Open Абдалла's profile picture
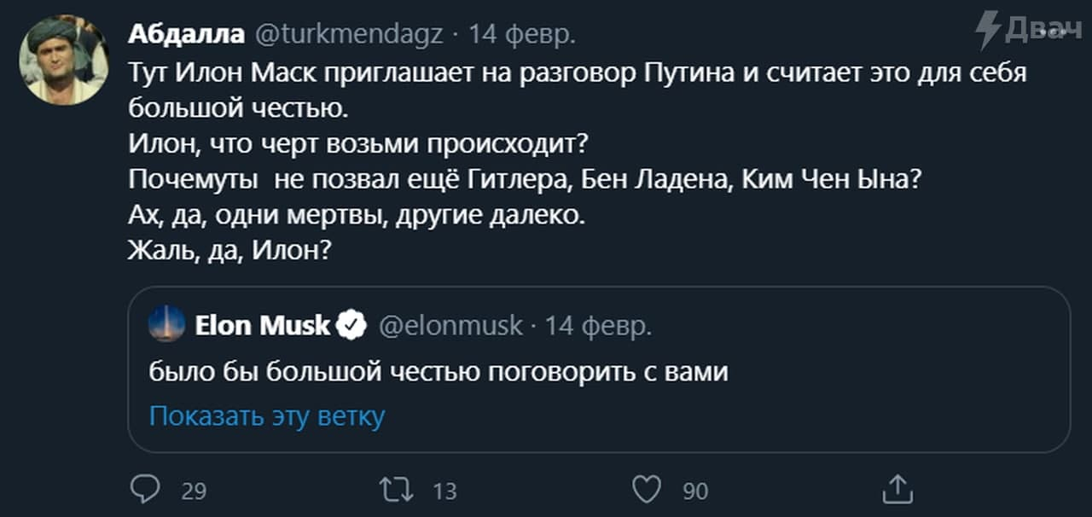 click(64, 60)
